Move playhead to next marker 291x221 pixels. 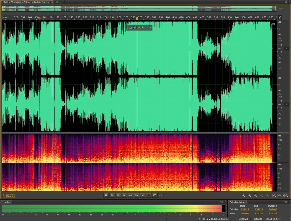click(143, 195)
